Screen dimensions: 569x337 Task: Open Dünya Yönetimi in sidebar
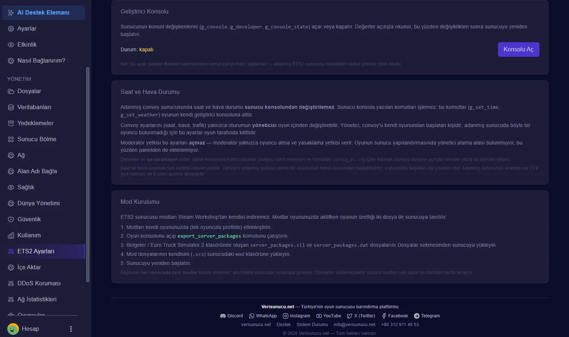coord(43,203)
